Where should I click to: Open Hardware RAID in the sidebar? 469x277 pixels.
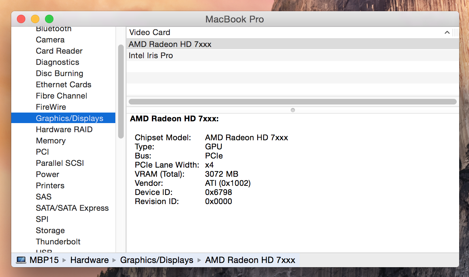[x=64, y=129]
